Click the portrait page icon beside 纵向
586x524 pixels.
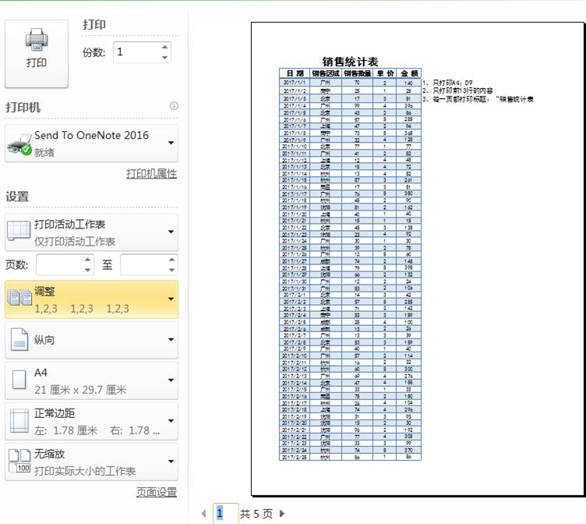[x=19, y=339]
